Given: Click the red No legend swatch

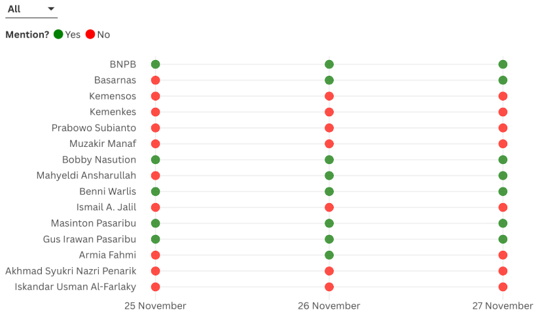Looking at the screenshot, I should pos(90,35).
